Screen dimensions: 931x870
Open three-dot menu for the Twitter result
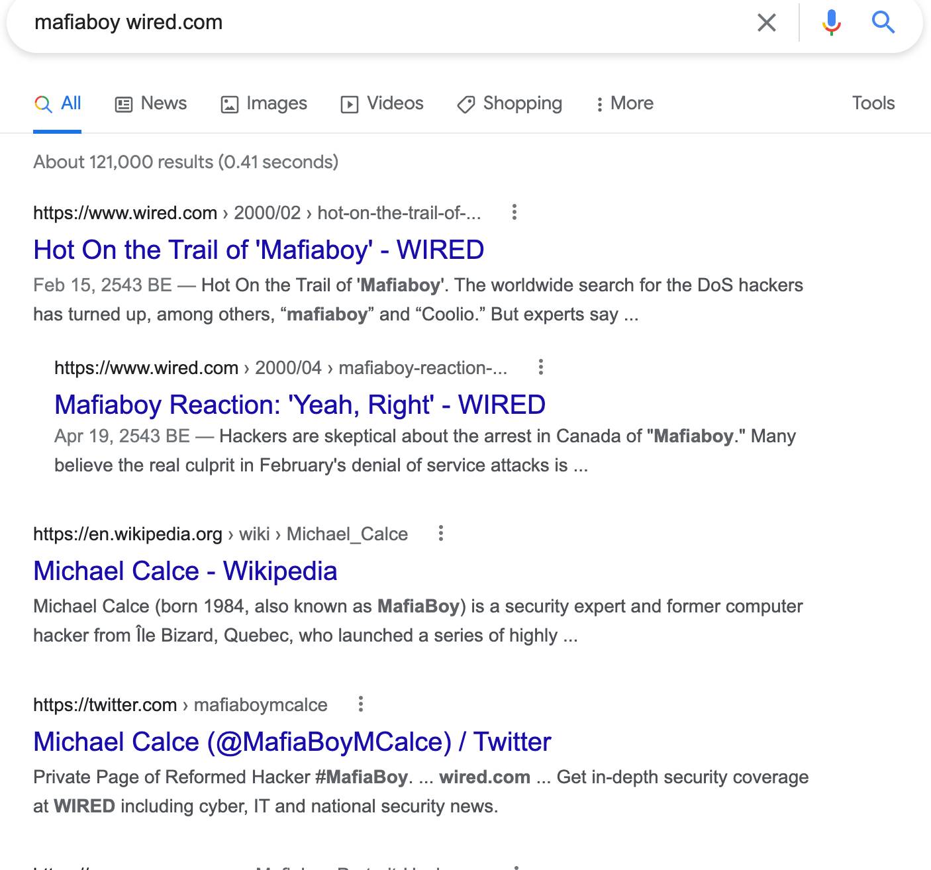pos(360,704)
